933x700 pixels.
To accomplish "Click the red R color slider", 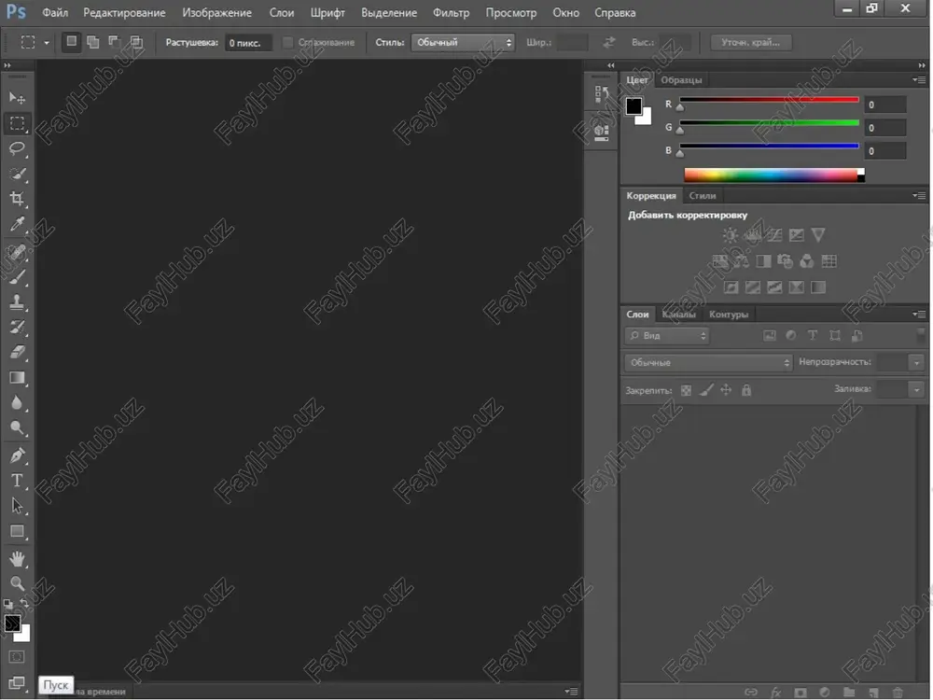I will tap(770, 100).
